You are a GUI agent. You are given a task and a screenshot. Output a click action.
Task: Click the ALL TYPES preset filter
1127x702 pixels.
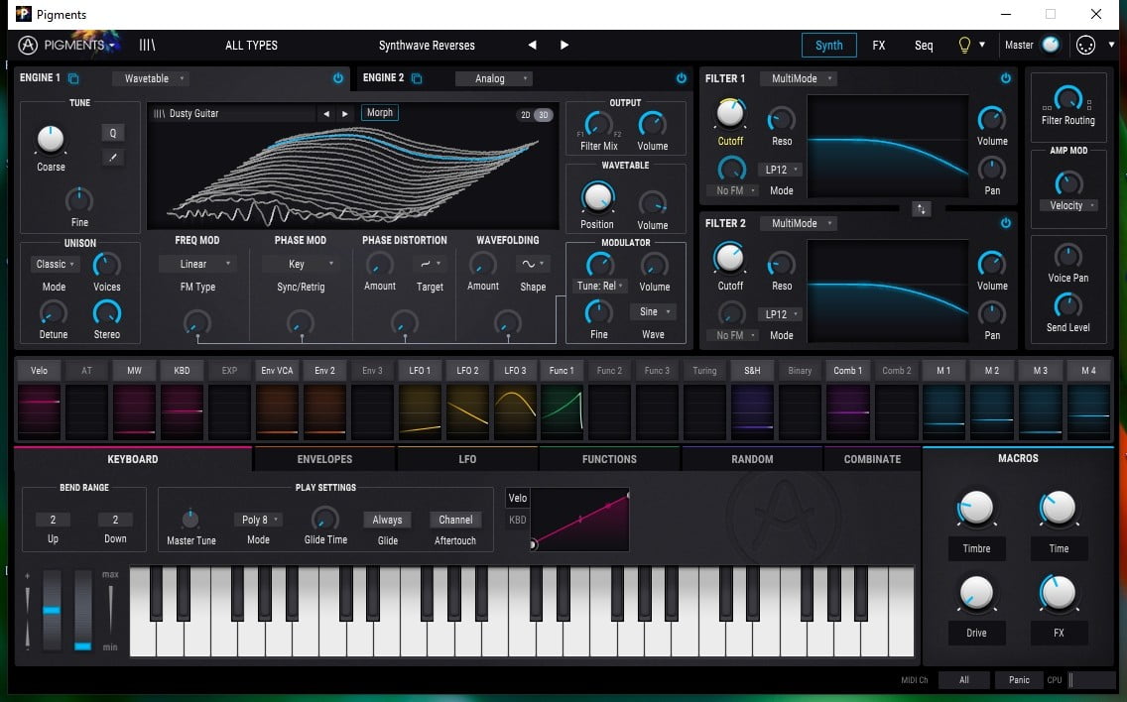pyautogui.click(x=251, y=46)
